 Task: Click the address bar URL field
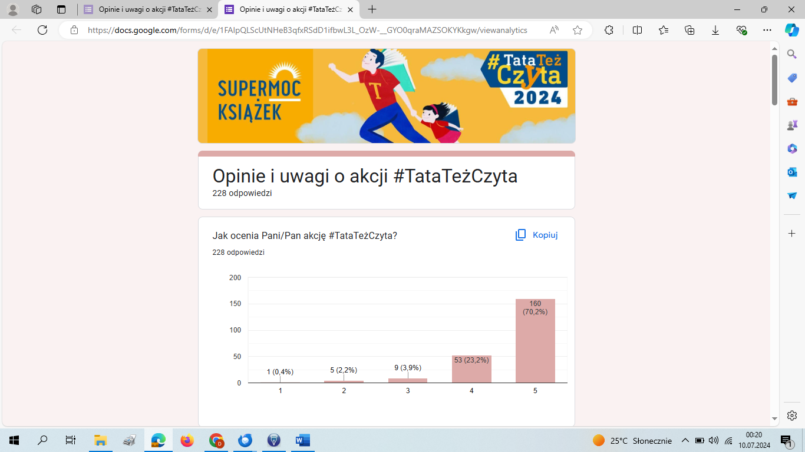306,30
